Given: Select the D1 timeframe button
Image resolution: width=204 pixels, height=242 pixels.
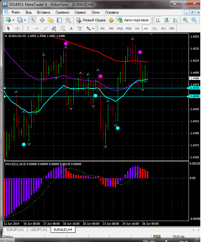Looking at the screenshot, I should [x=155, y=28].
